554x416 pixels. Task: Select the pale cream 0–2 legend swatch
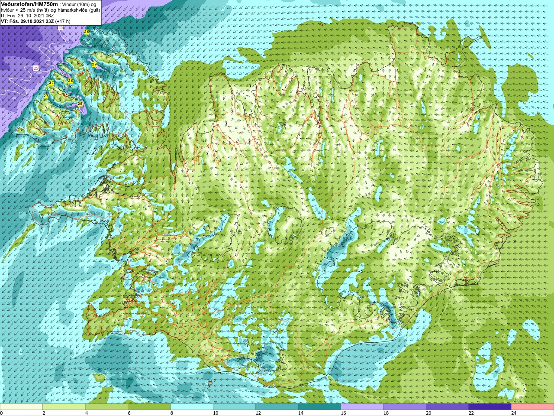click(21, 407)
